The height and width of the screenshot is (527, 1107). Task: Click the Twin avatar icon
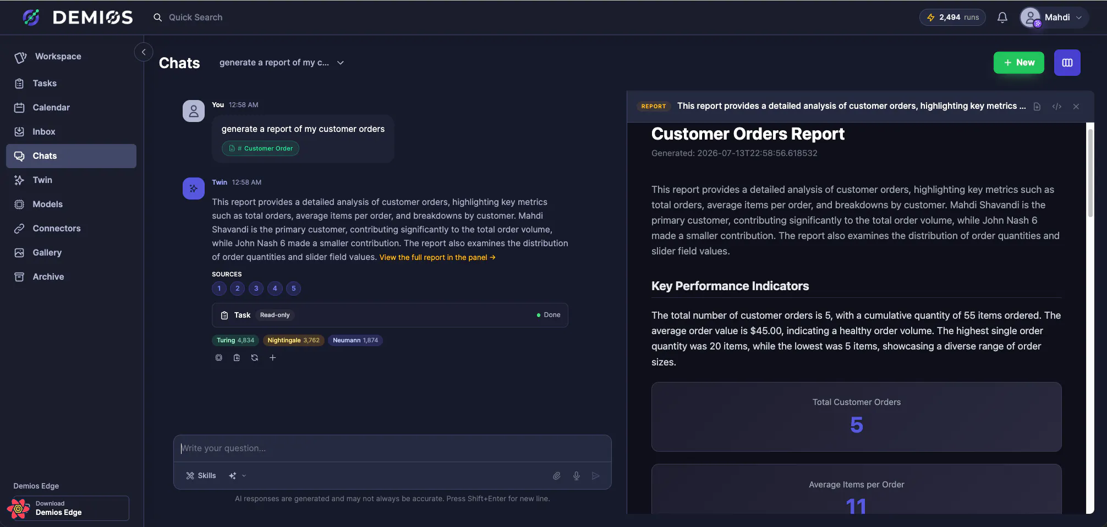194,188
